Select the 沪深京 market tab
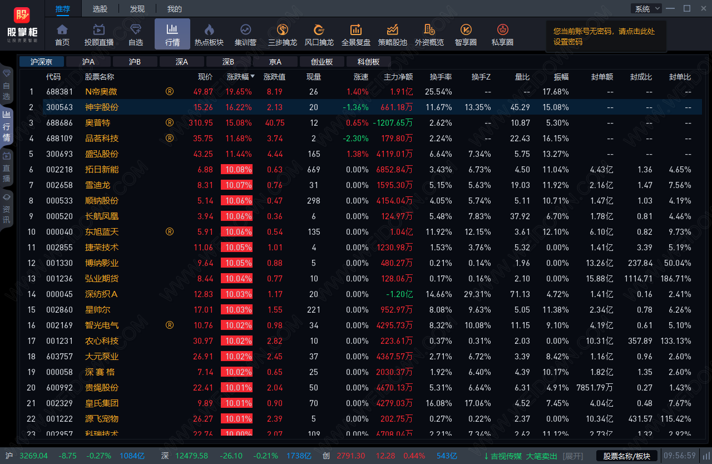 [x=42, y=62]
